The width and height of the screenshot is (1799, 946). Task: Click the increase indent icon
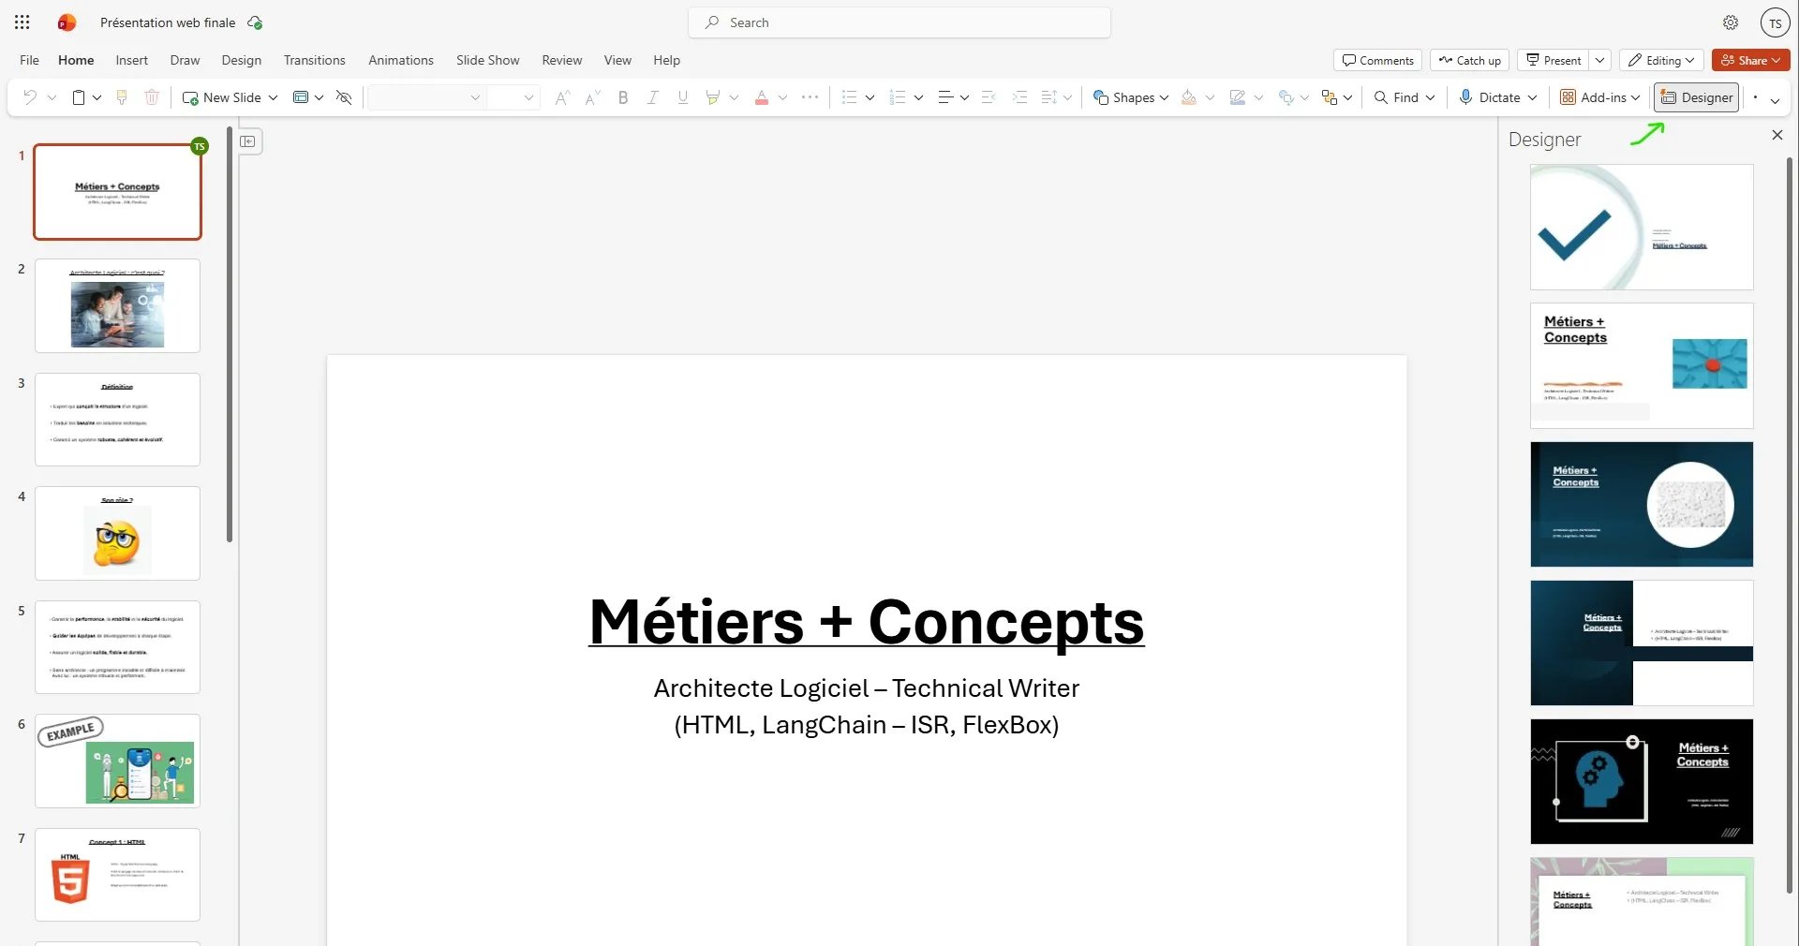point(1020,97)
